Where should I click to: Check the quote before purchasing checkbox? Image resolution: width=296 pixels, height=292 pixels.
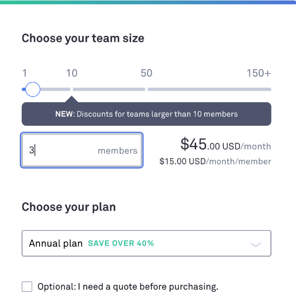click(27, 287)
